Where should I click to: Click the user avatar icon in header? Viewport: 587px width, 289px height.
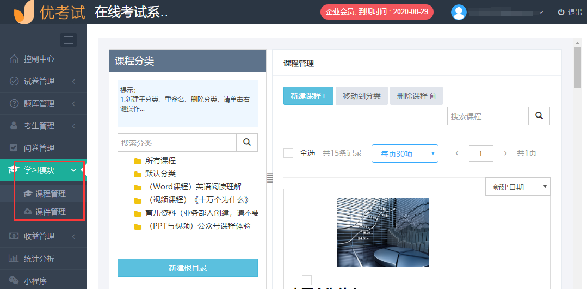(x=459, y=12)
